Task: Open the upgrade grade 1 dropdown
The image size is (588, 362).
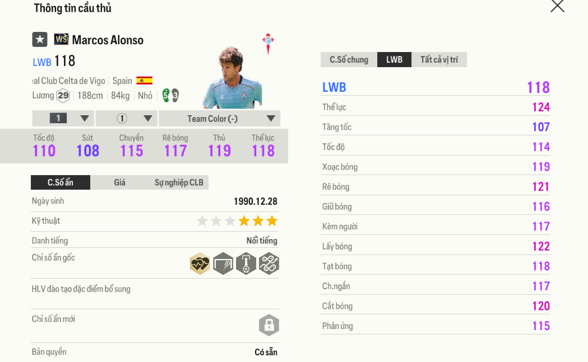Action: click(x=63, y=119)
